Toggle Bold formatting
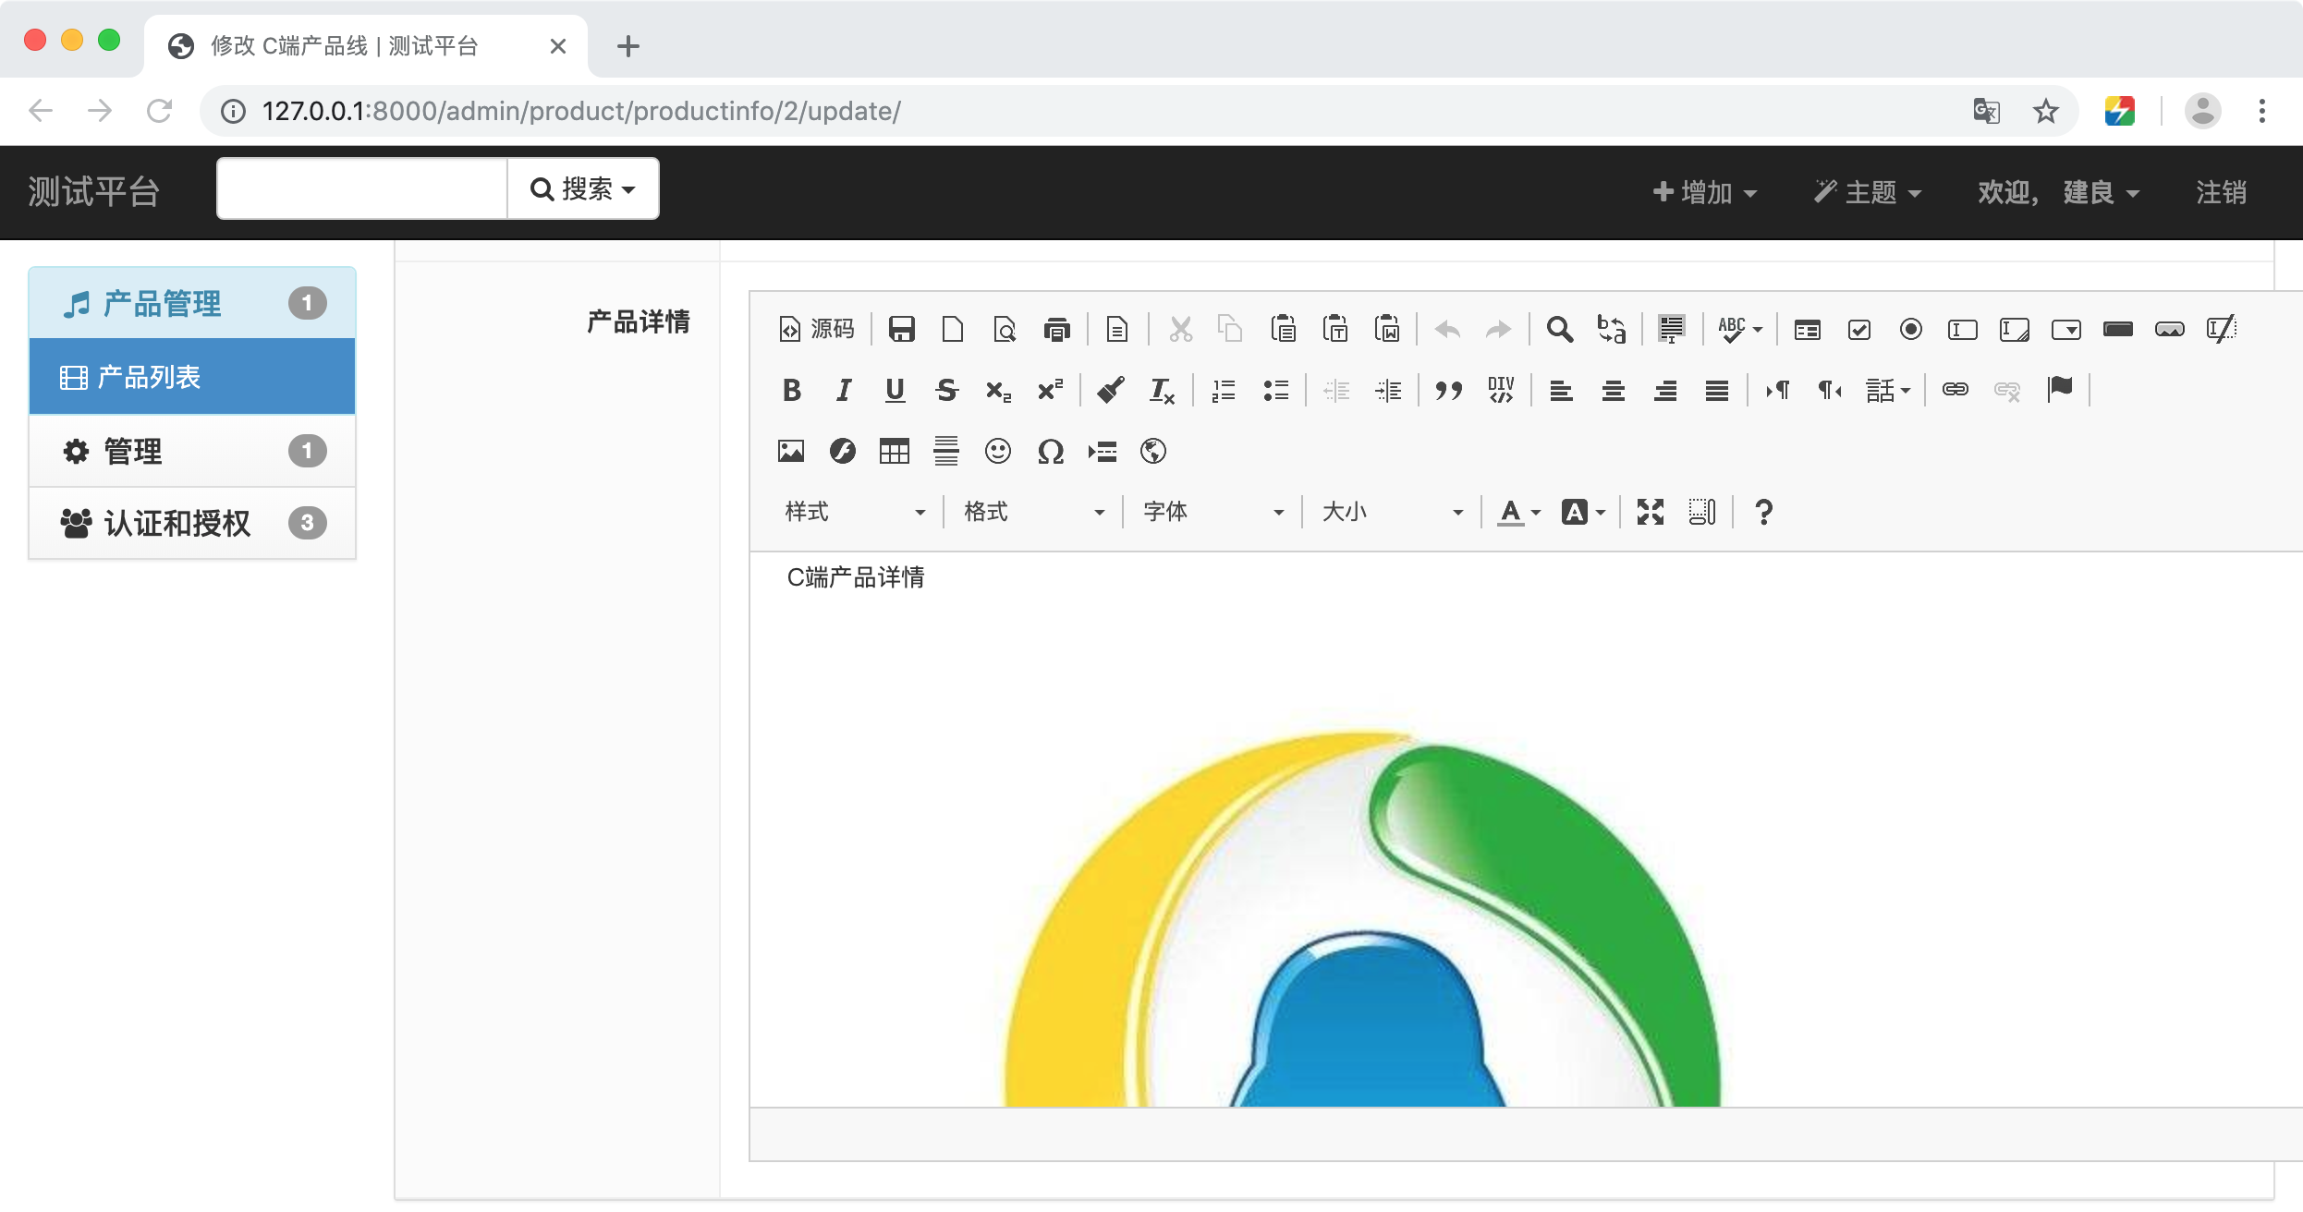Image resolution: width=2303 pixels, height=1212 pixels. (x=791, y=390)
